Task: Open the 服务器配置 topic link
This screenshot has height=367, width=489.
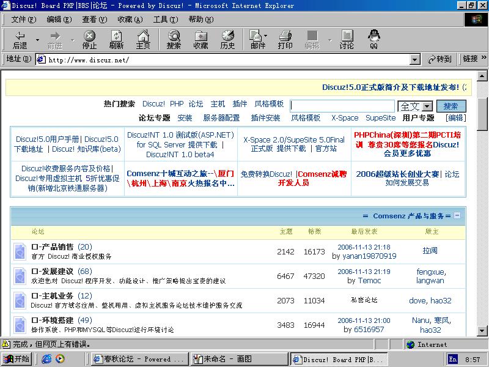Action: pos(221,118)
